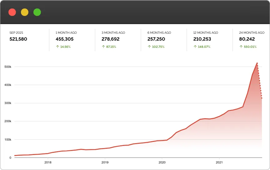Viewport: 270px width, 170px height.
Task: Click the 2020 label on the x-axis
Action: pos(162,162)
